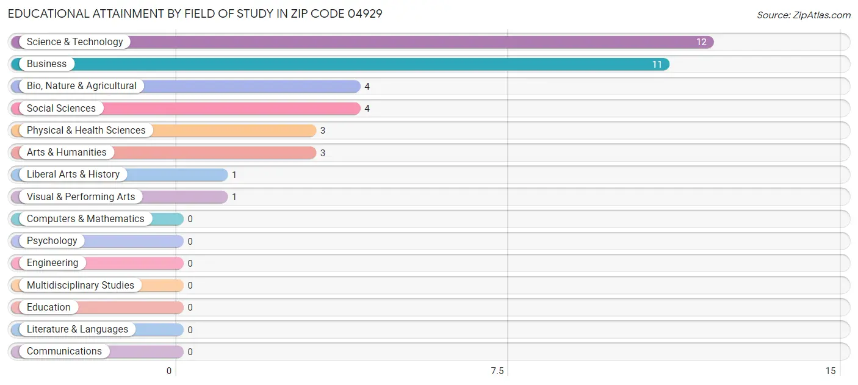Screen dimensions: 858x385
Task: Select the Multidisciplinary Studies label
Action: click(81, 286)
